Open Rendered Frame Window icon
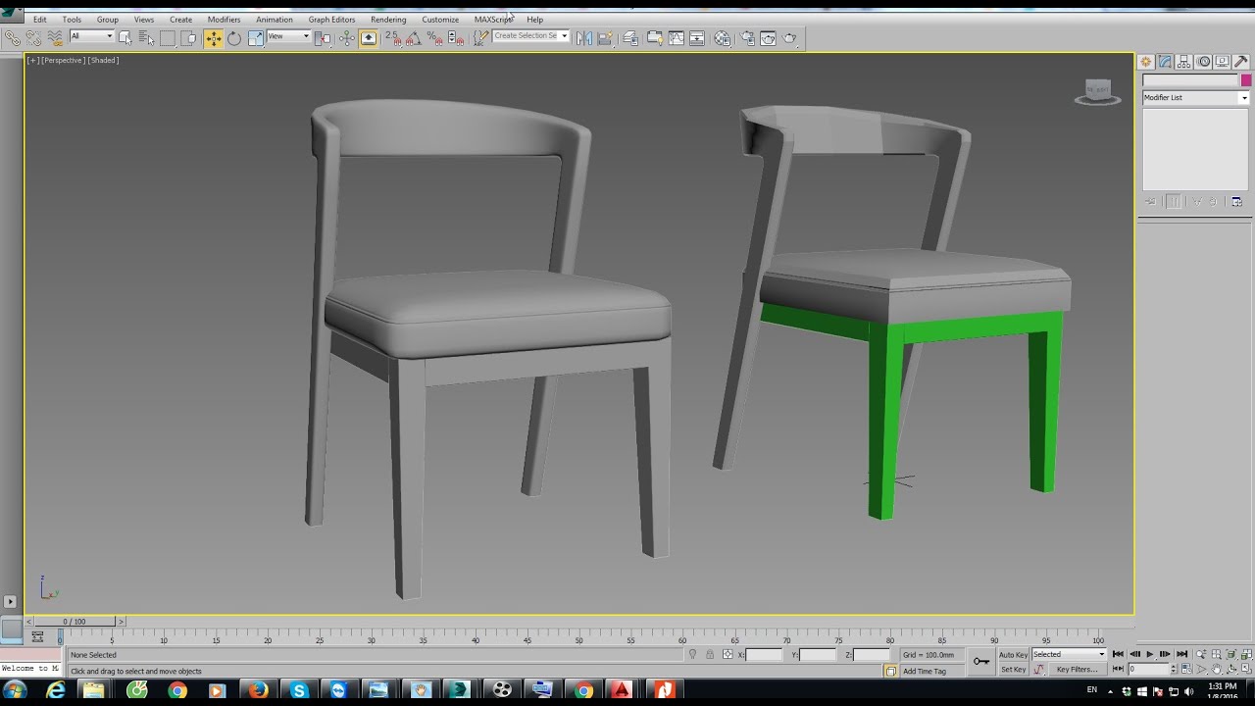The image size is (1255, 706). tap(769, 38)
